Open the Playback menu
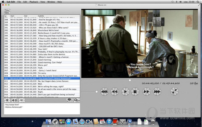Viewport: 202px width, 127px height. point(34,2)
